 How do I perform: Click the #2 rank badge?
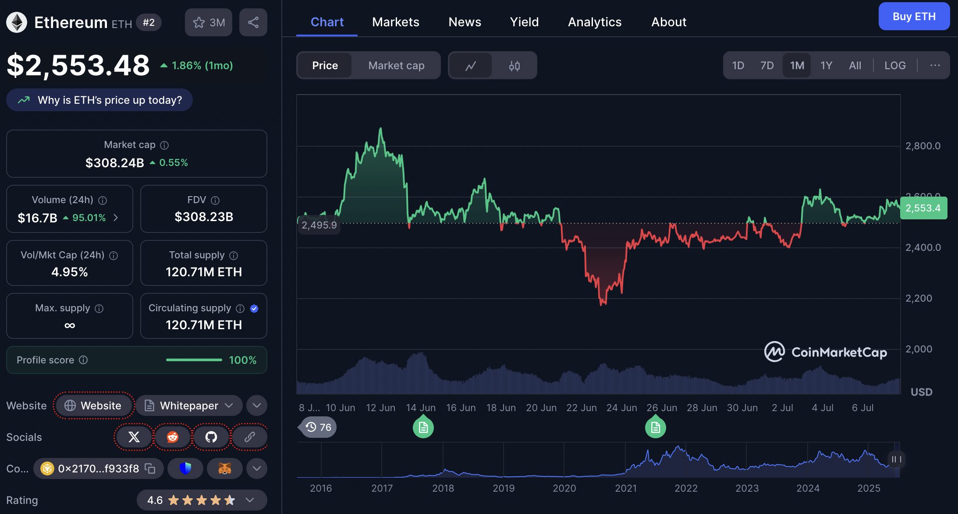(x=149, y=22)
